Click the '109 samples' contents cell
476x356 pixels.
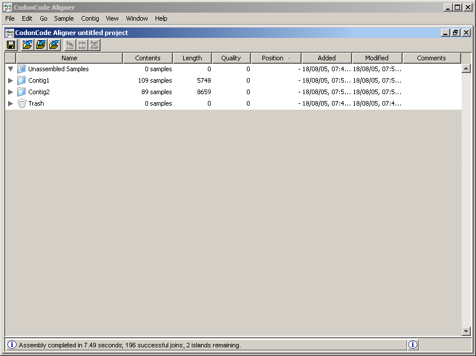[x=155, y=80]
